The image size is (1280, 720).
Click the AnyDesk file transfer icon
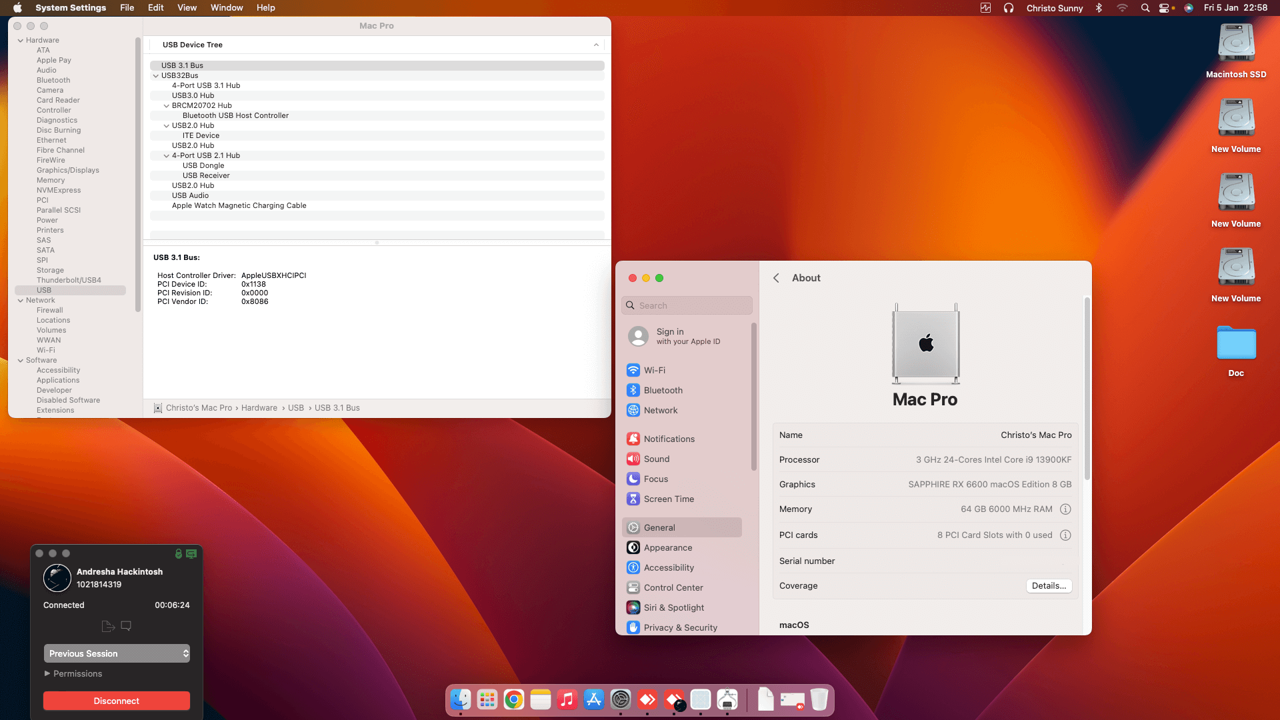click(107, 626)
